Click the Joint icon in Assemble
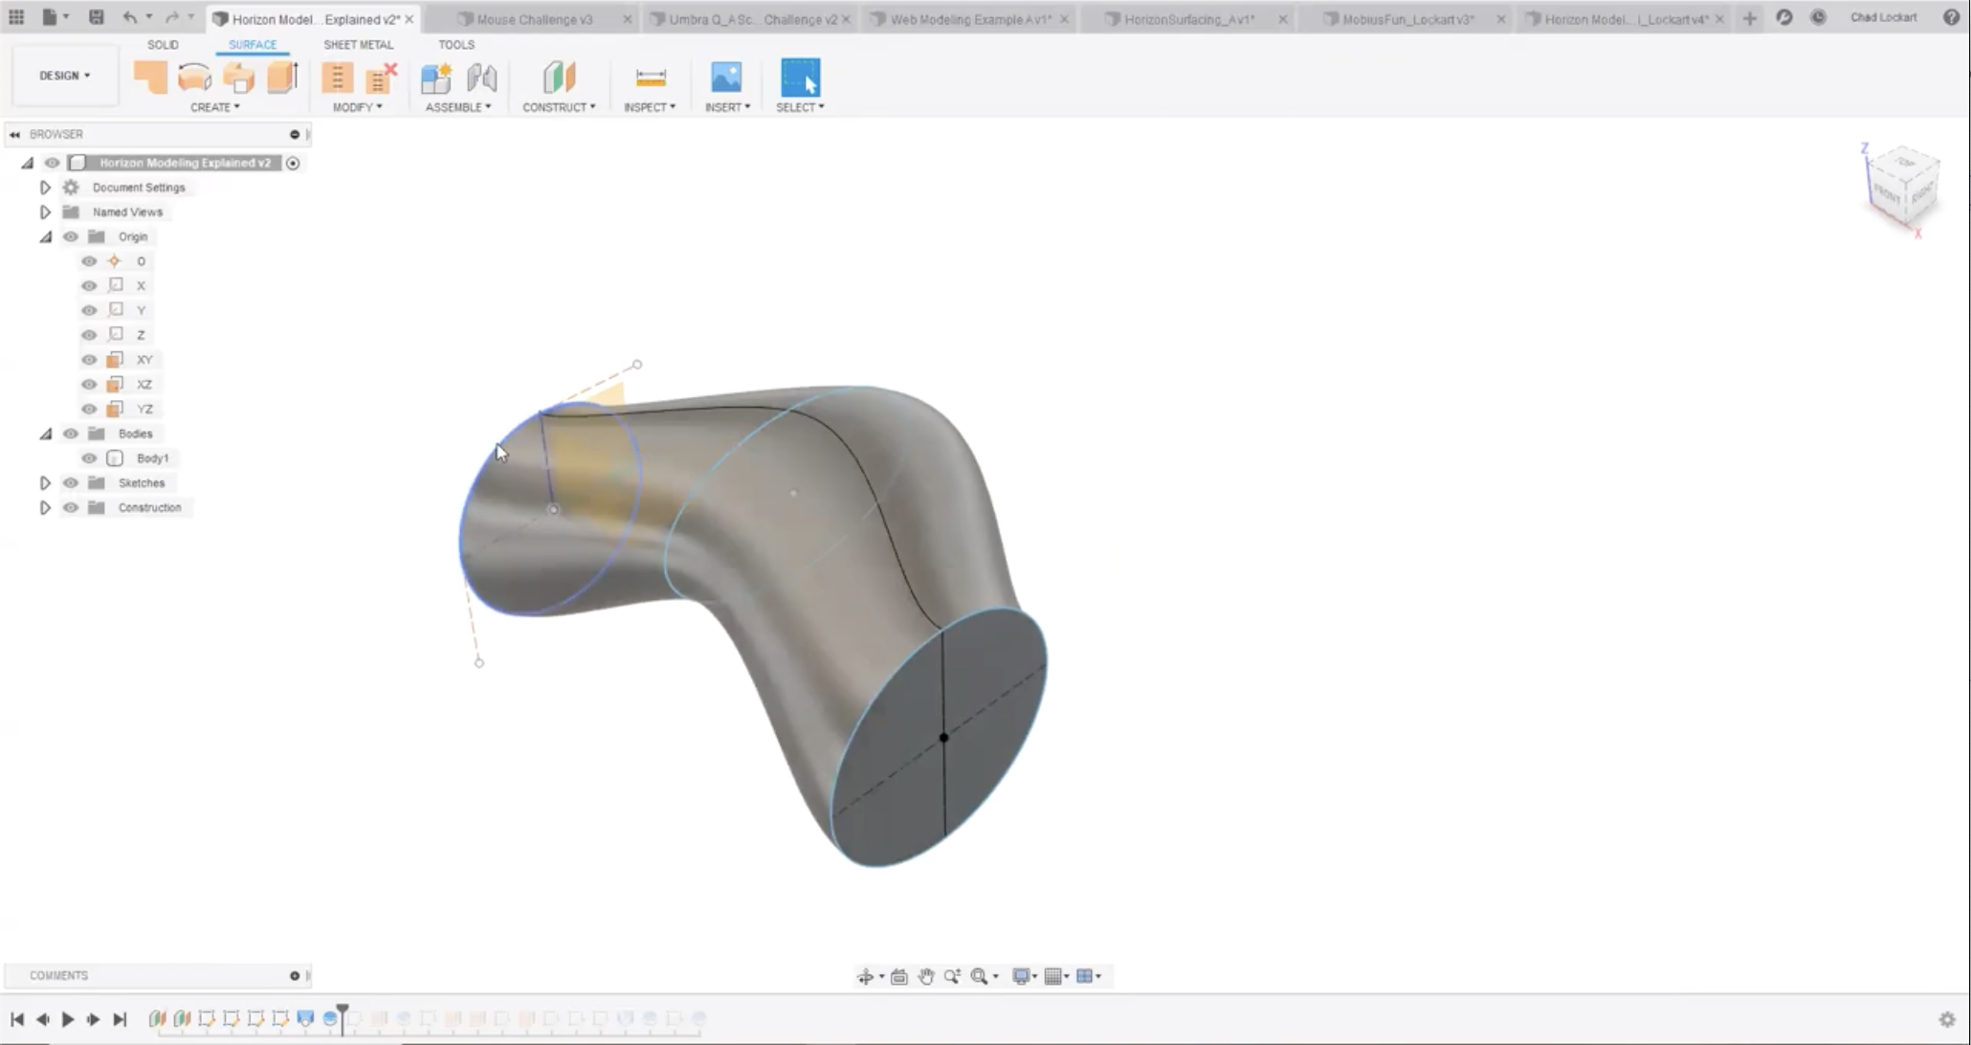The image size is (1971, 1045). (481, 78)
